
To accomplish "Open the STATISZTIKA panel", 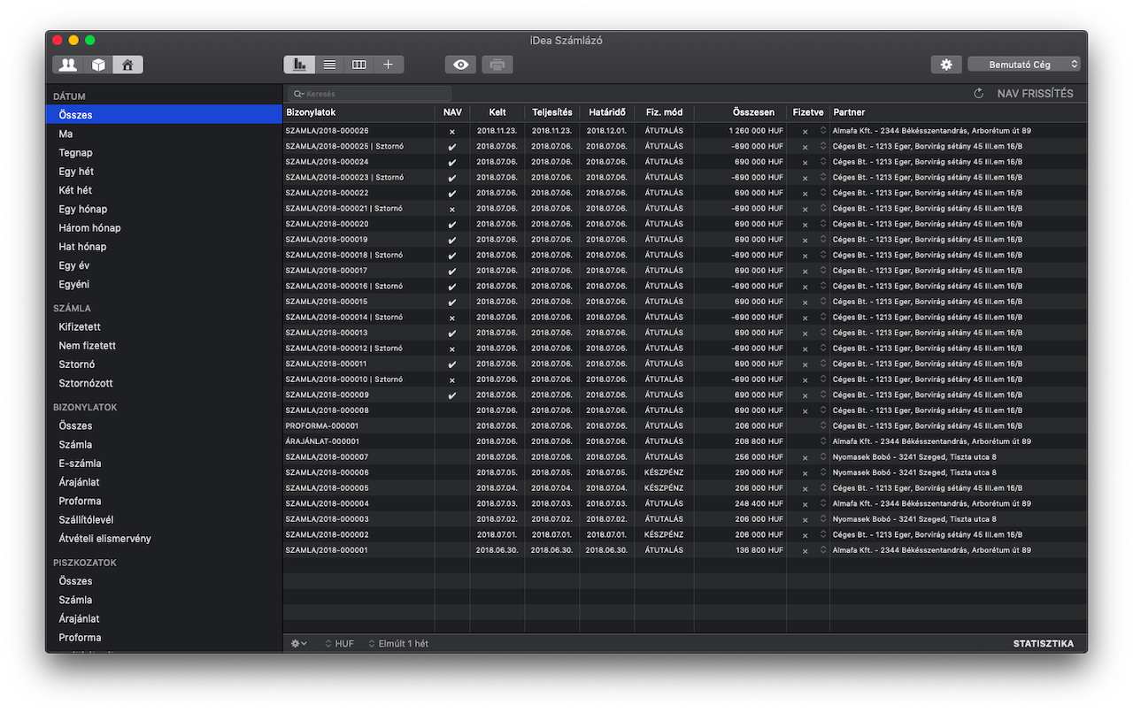I will coord(1044,644).
